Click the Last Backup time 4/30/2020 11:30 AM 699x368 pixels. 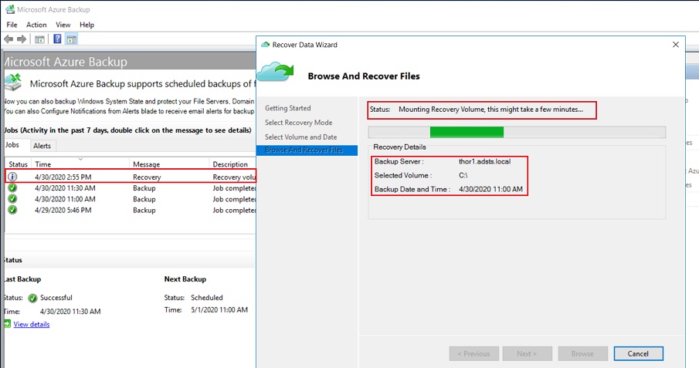pos(70,312)
